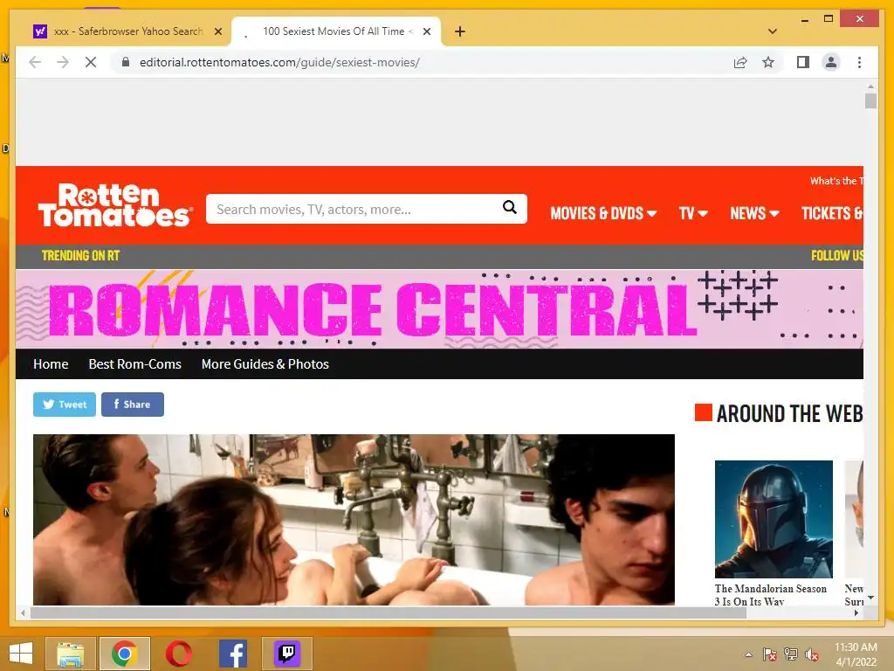This screenshot has width=894, height=671.
Task: Click the scroll-up arrow
Action: 870,86
